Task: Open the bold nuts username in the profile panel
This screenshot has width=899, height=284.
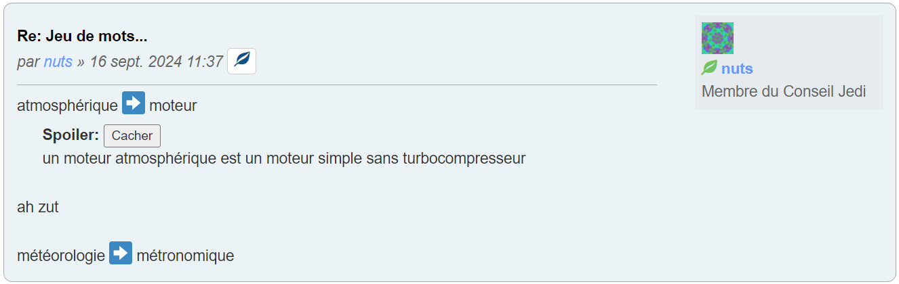Action: [x=737, y=68]
